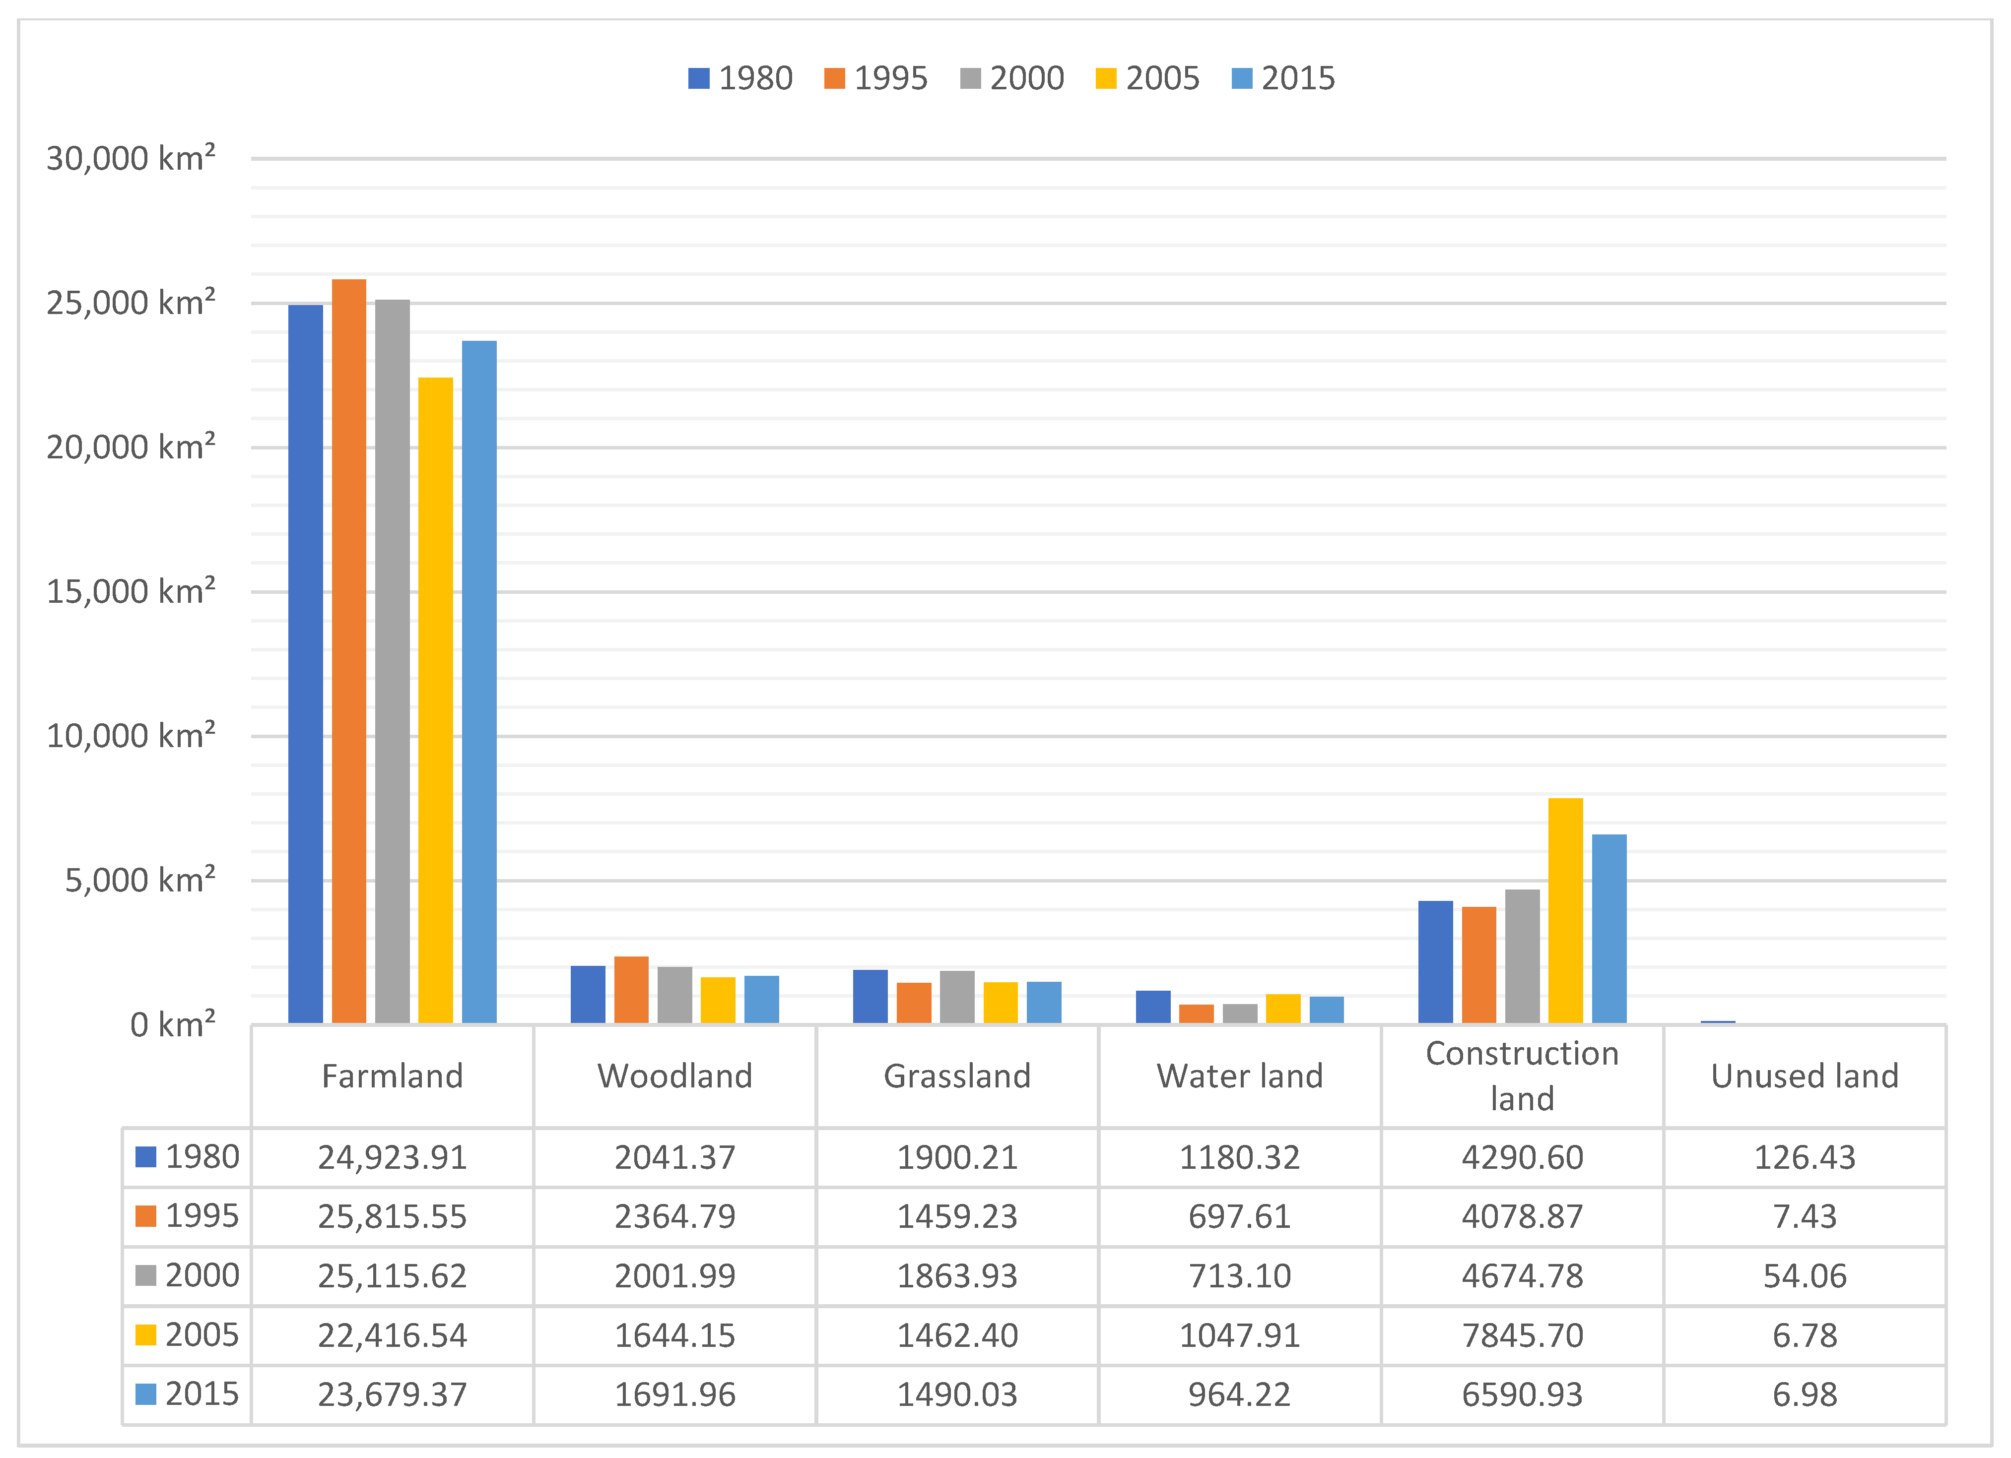Click the 1980 Water land bar

[x=1153, y=1007]
